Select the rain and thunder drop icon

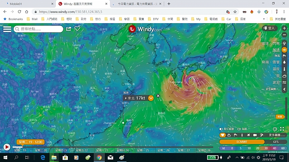(285, 62)
